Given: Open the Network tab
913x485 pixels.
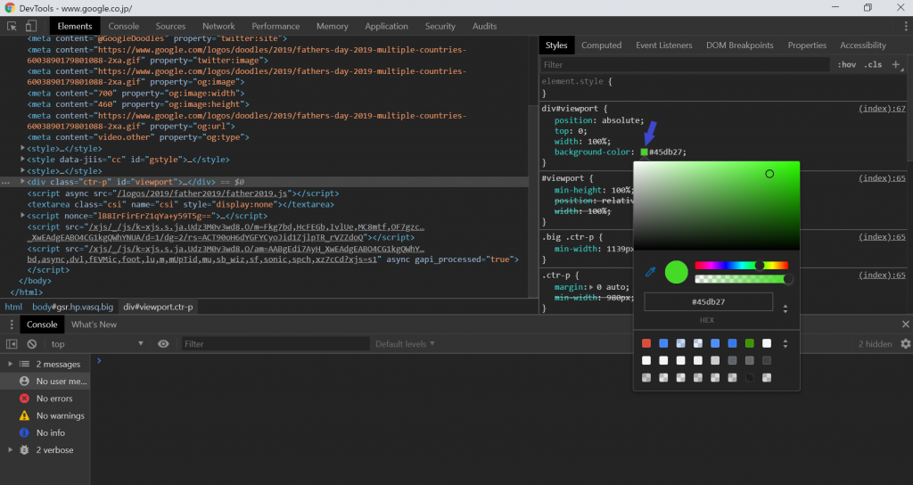Looking at the screenshot, I should [218, 26].
